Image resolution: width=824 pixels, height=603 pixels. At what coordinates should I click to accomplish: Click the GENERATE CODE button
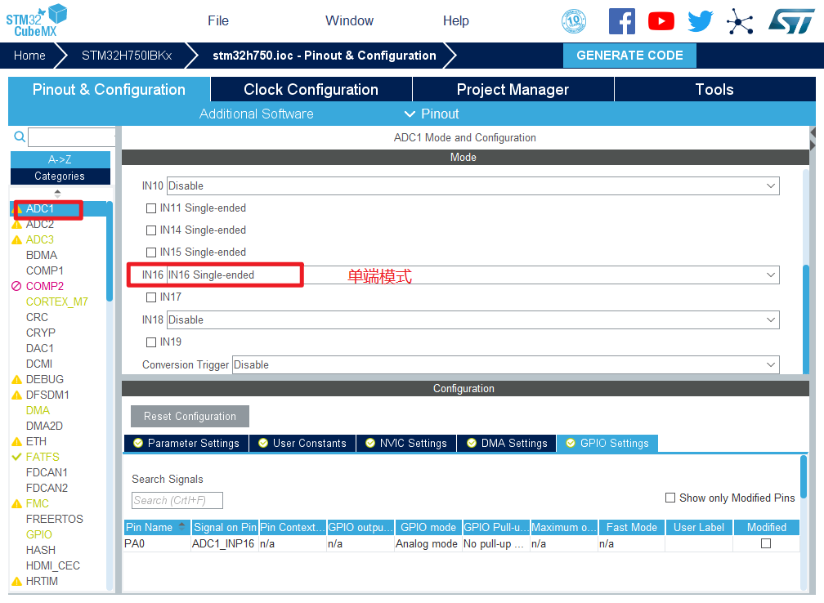629,56
